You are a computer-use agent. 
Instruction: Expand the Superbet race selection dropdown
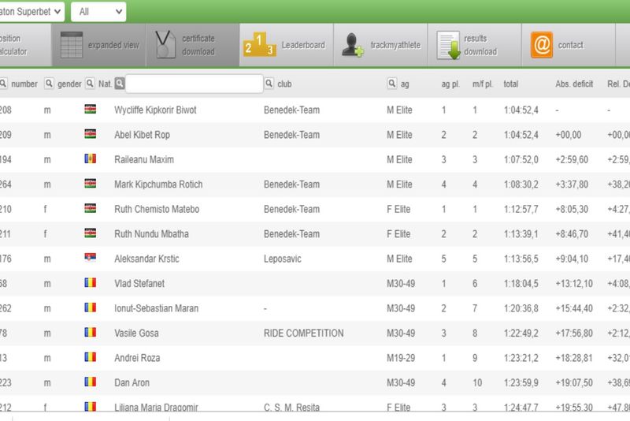click(31, 12)
